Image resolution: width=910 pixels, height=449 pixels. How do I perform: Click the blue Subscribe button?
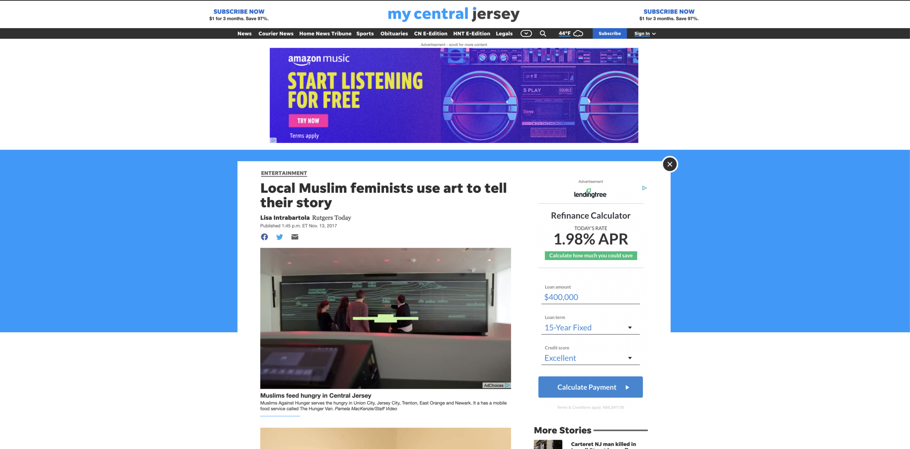[609, 34]
